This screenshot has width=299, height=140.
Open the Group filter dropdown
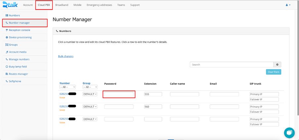coord(90,87)
